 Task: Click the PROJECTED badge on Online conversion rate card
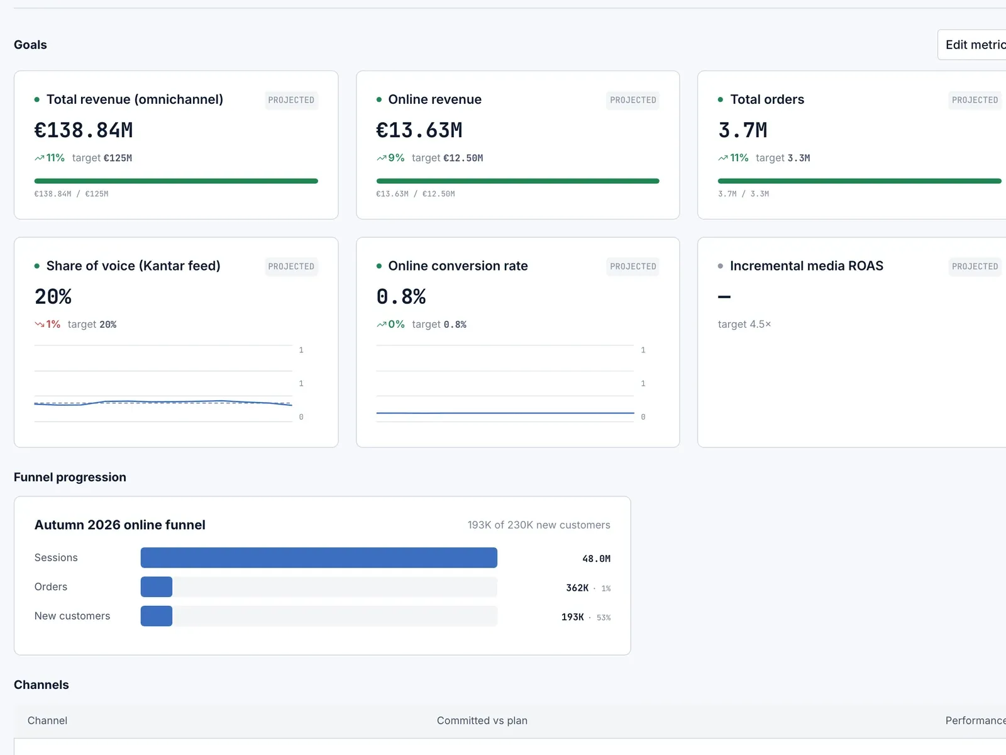[633, 266]
